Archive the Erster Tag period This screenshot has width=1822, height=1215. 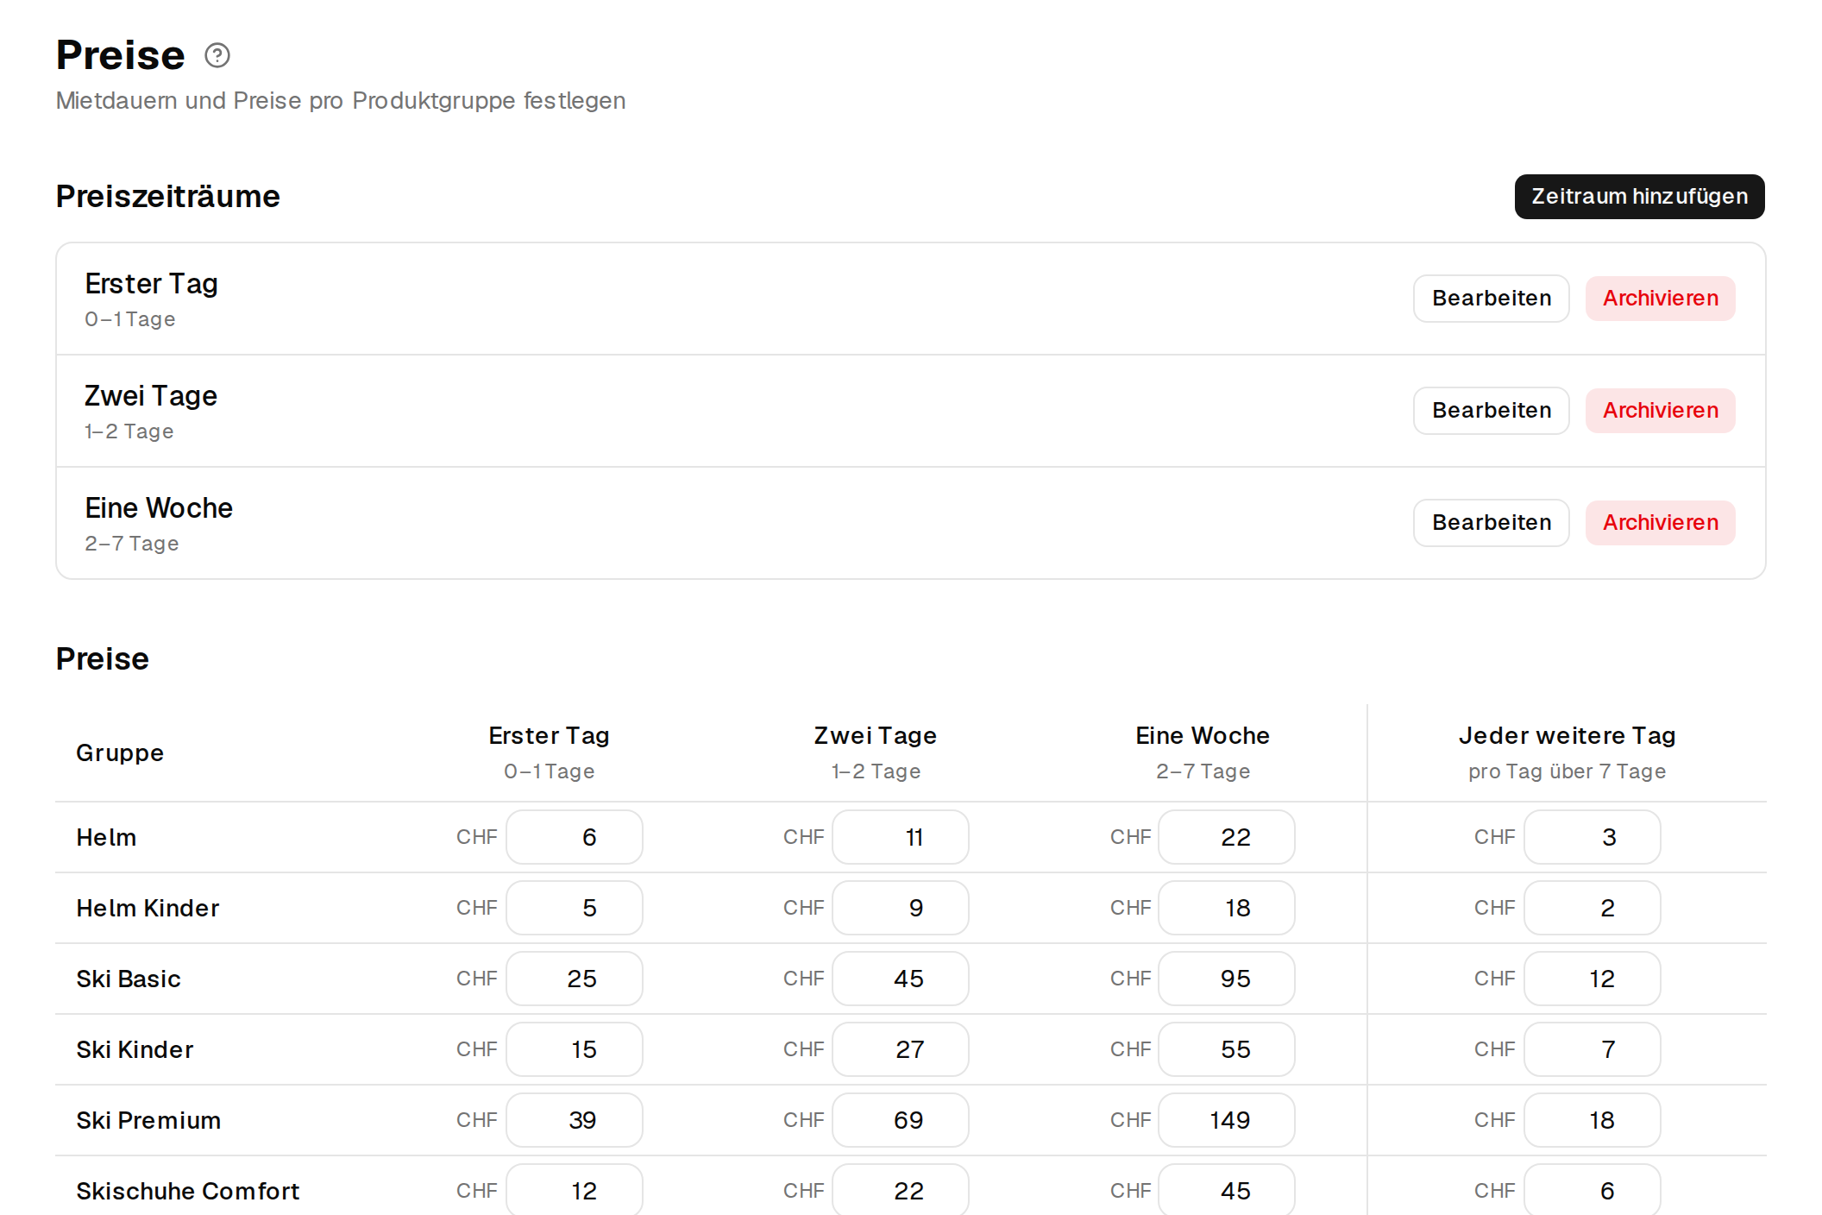[x=1660, y=299]
